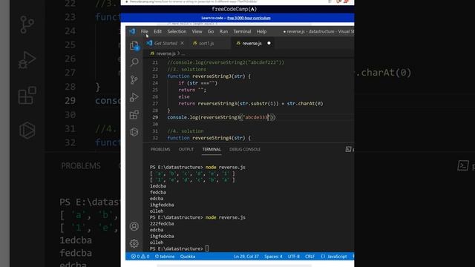
Task: Click the freeCodeCamp logo header
Action: point(235,9)
